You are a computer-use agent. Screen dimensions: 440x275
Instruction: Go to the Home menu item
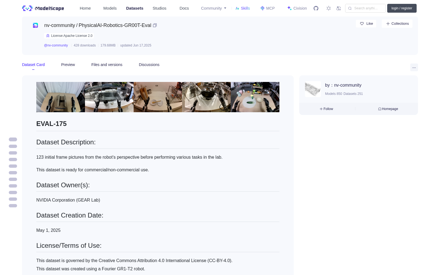(85, 8)
